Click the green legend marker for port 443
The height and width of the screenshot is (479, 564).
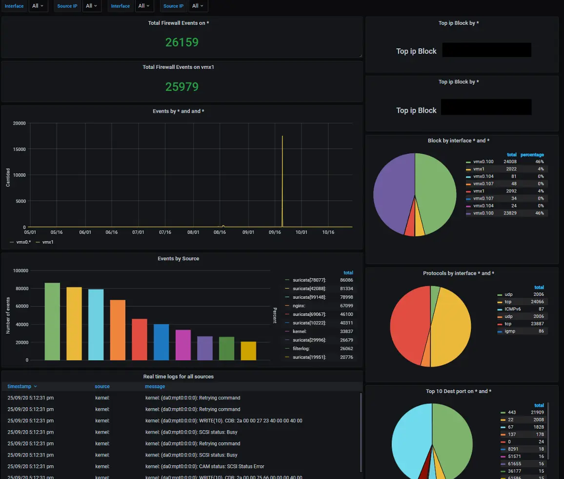(x=503, y=413)
